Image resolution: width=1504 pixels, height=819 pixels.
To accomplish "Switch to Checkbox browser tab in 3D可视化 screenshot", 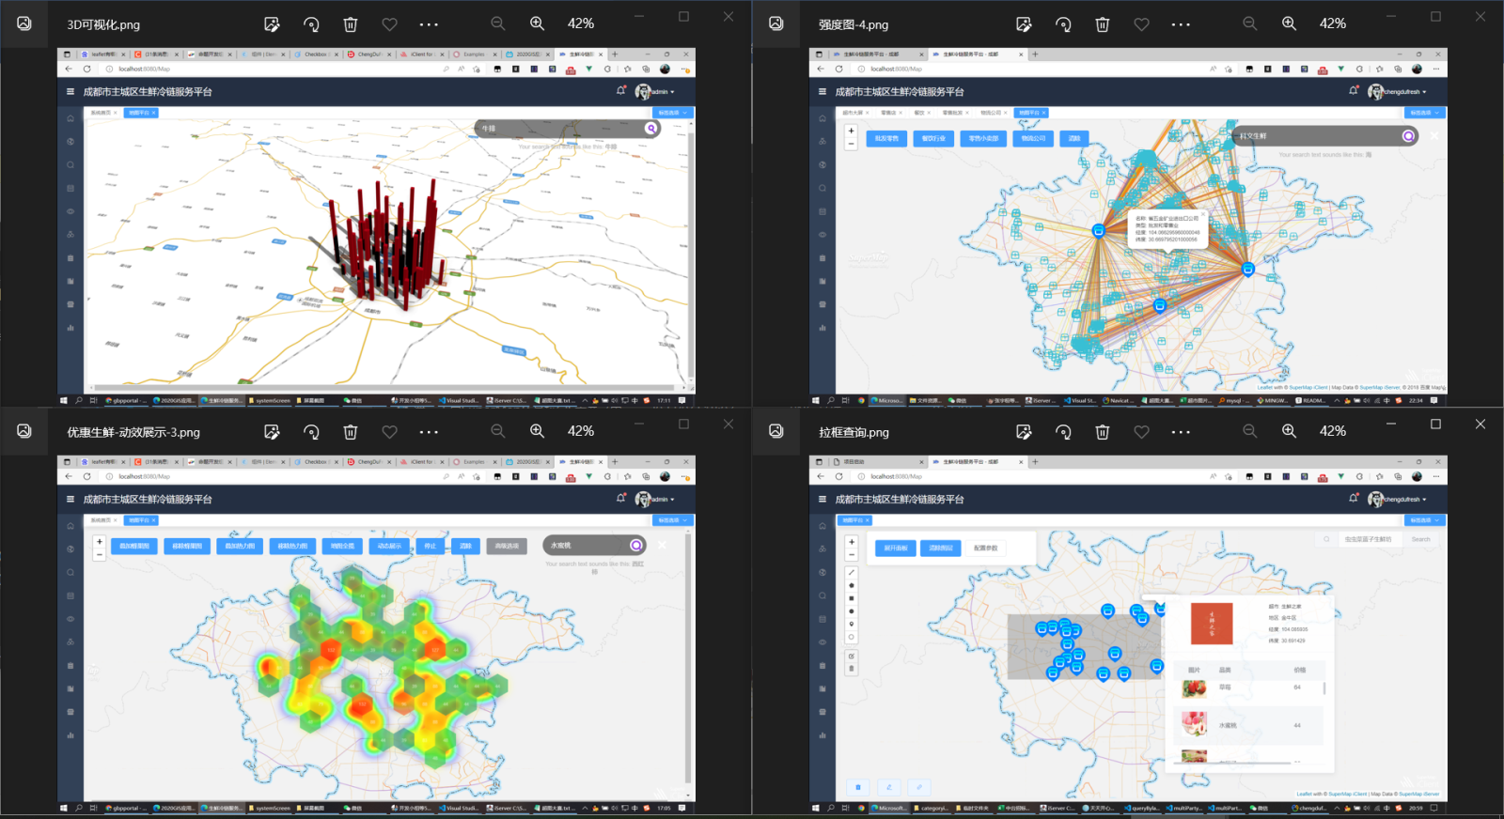I will pyautogui.click(x=314, y=54).
